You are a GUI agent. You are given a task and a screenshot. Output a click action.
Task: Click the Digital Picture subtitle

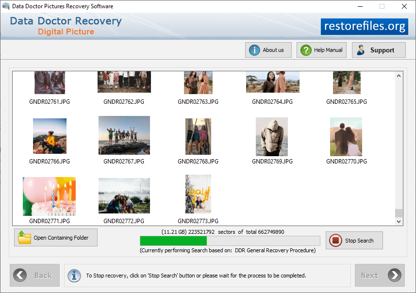click(x=66, y=32)
